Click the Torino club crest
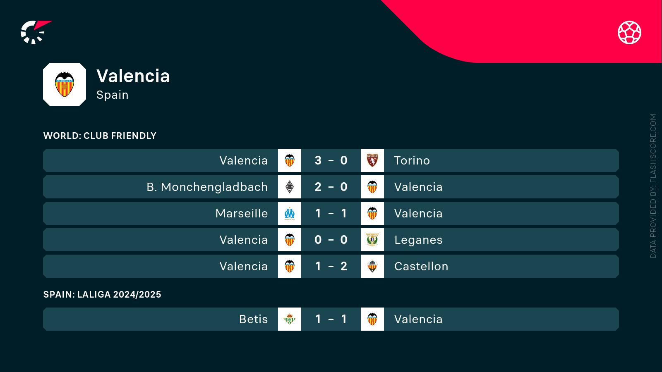 [372, 160]
